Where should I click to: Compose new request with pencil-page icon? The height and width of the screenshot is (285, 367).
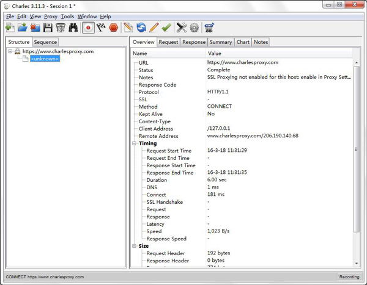128,27
